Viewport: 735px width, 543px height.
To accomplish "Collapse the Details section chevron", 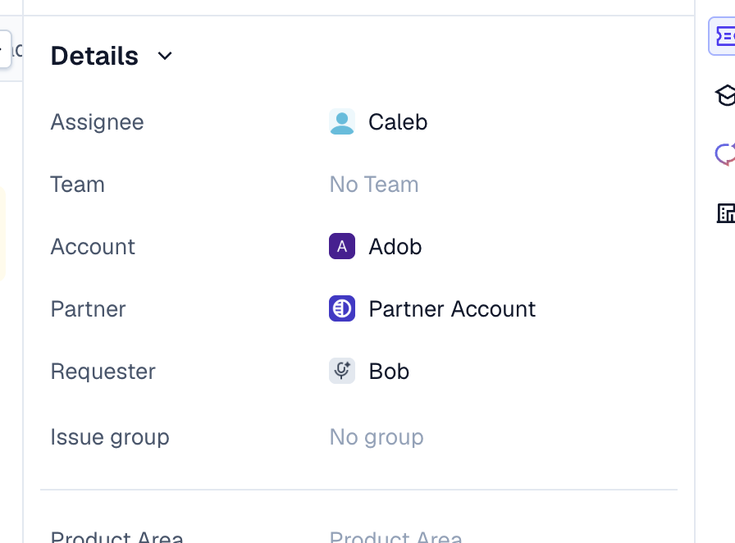I will tap(164, 57).
